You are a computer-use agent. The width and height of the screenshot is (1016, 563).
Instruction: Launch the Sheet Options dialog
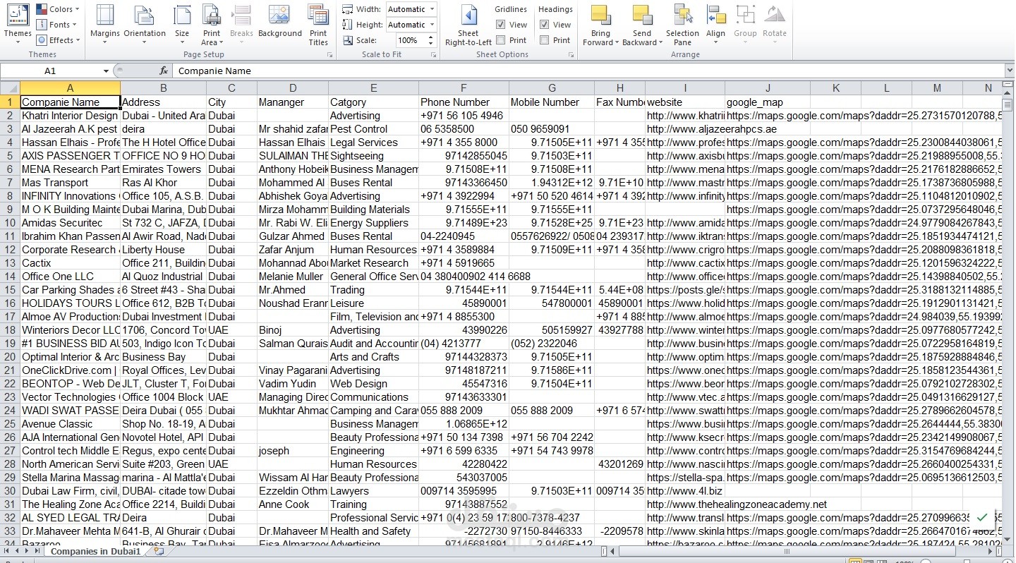coord(571,54)
